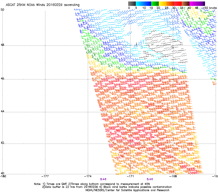Choose the orange 25-30 knots legend band
This screenshot has width=218, height=192.
click(170, 4)
